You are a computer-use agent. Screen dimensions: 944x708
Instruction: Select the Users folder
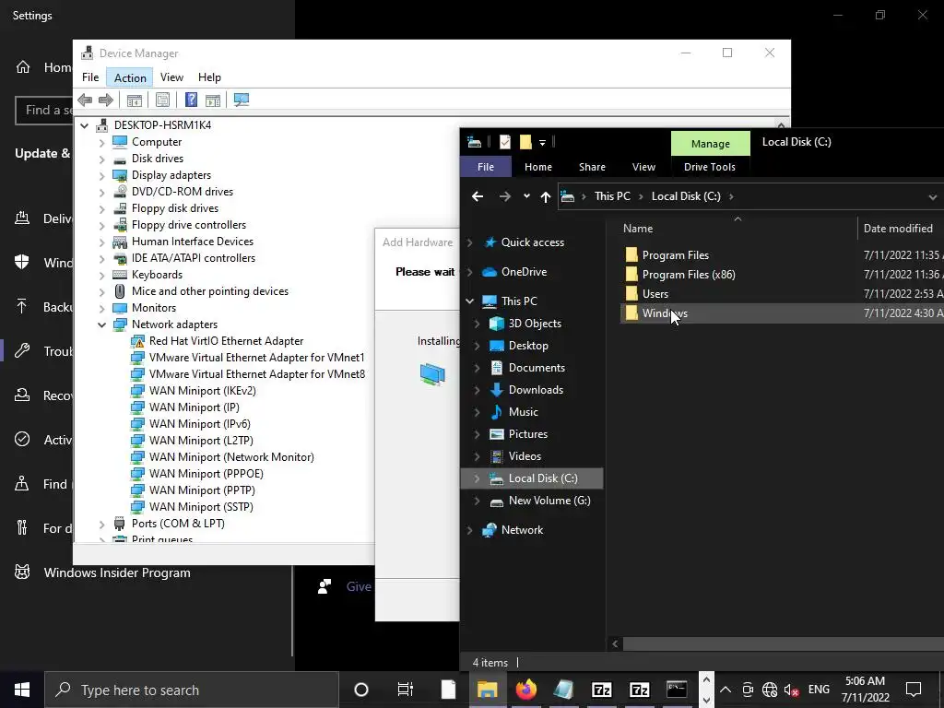pyautogui.click(x=655, y=294)
